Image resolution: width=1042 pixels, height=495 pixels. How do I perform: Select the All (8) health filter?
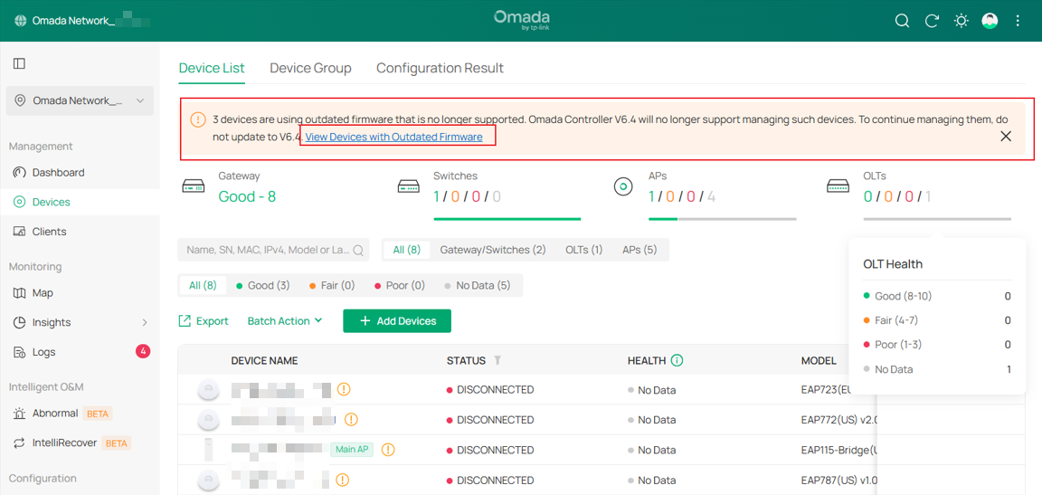click(203, 285)
